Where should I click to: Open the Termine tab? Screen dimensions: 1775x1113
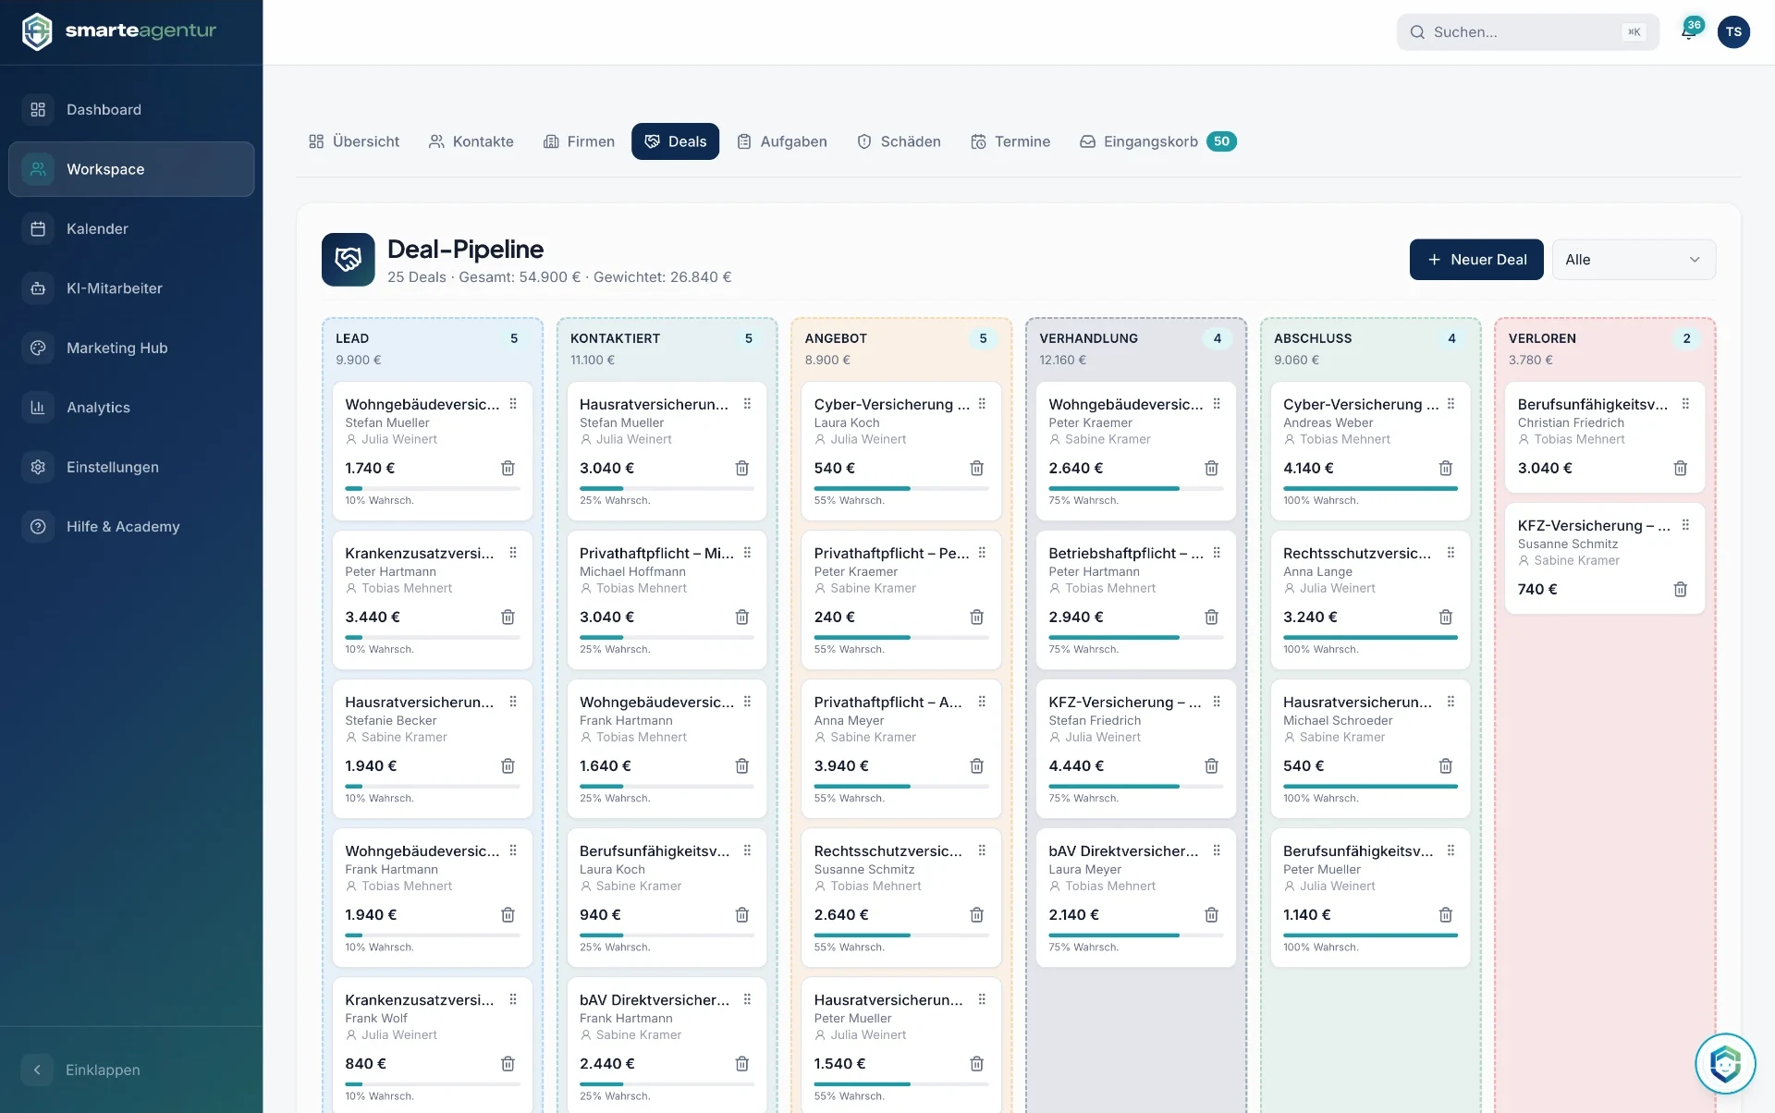[1010, 141]
